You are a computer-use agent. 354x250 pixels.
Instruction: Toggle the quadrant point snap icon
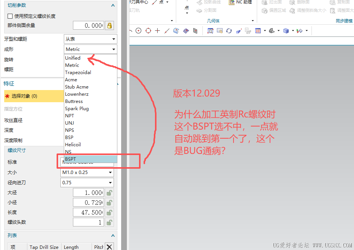pyautogui.click(x=148, y=31)
